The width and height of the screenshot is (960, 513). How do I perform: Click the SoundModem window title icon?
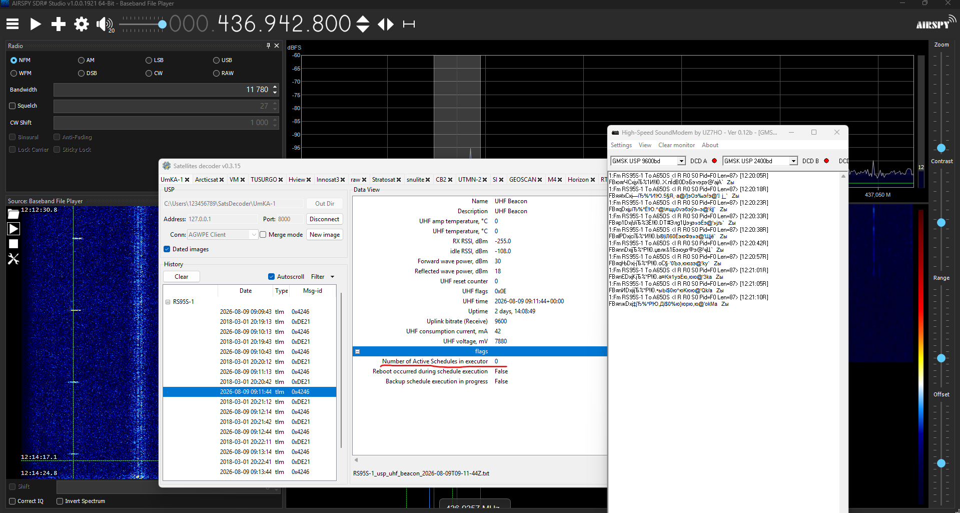(615, 133)
